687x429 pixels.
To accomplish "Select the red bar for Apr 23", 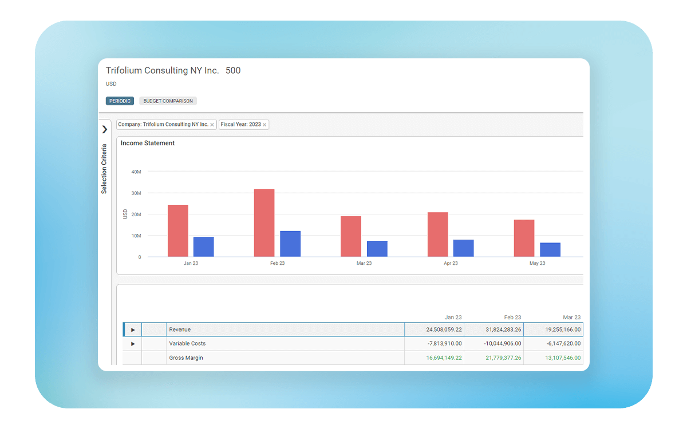I will click(437, 235).
